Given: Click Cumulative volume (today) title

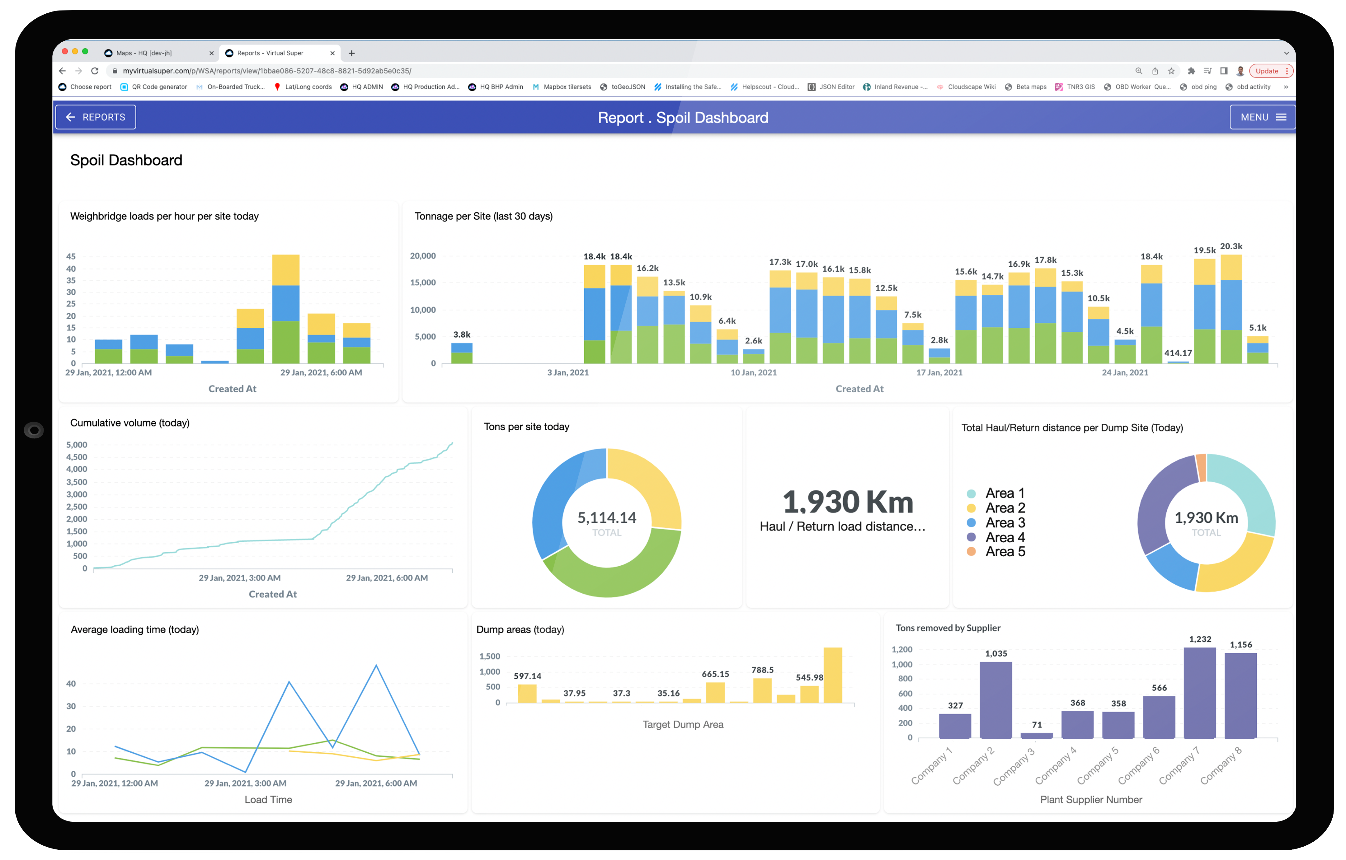Looking at the screenshot, I should [x=130, y=423].
